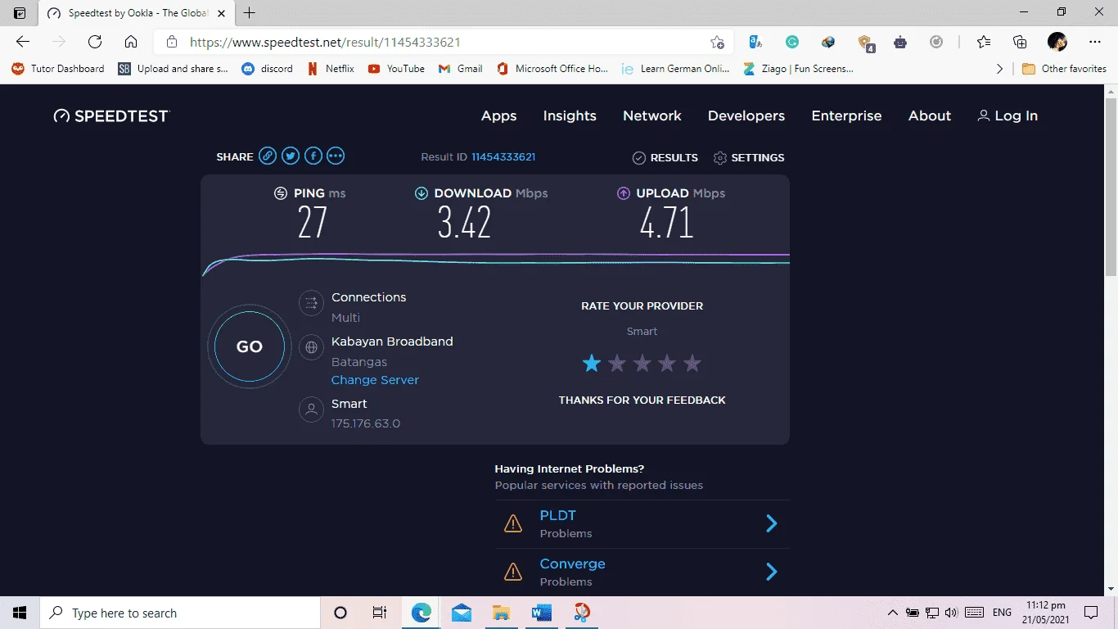Open Task View on the taskbar
The width and height of the screenshot is (1118, 629).
380,613
